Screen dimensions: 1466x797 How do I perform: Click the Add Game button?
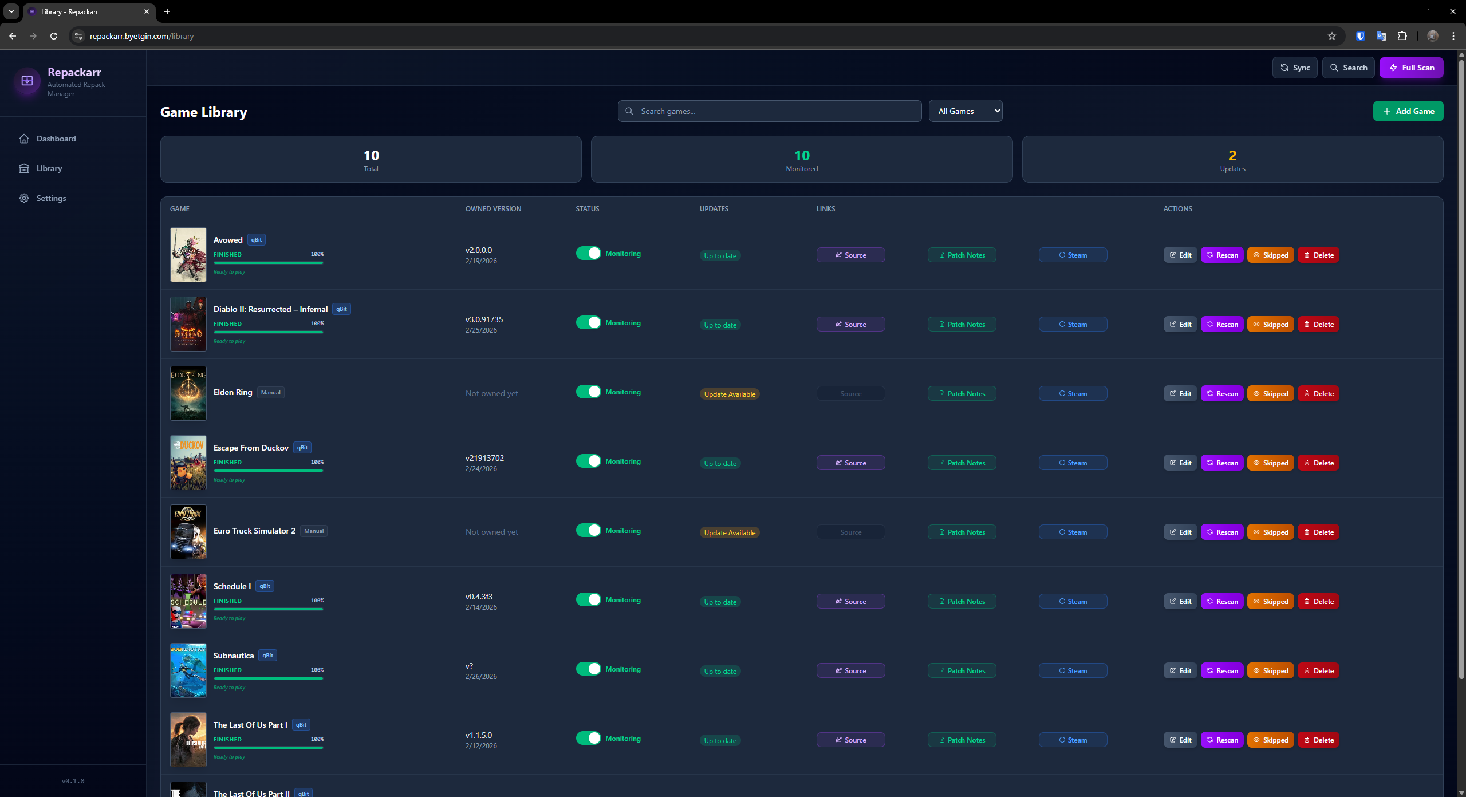point(1408,111)
